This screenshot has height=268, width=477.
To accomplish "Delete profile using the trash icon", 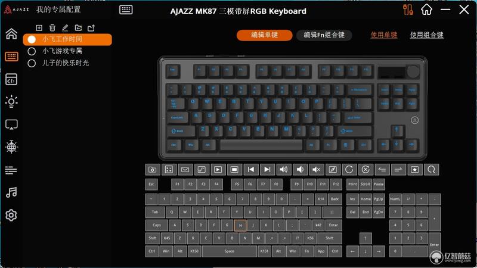I will coord(52,28).
